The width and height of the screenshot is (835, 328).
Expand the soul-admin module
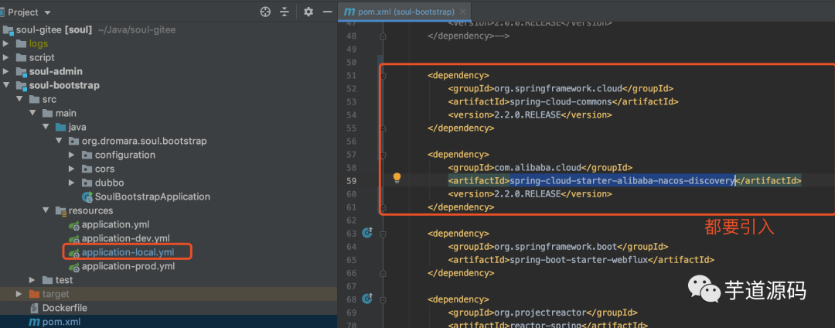[6, 71]
